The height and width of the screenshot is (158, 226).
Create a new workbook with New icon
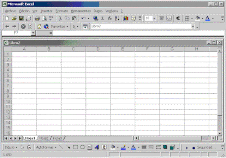click(7, 18)
